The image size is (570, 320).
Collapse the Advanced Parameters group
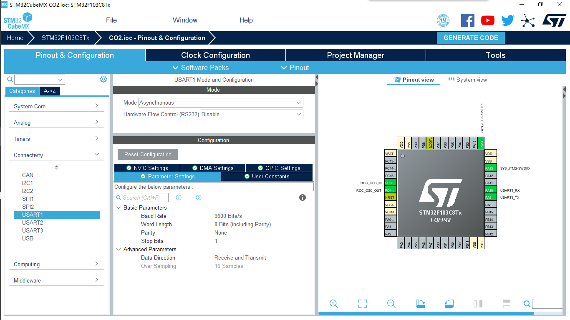[x=119, y=249]
